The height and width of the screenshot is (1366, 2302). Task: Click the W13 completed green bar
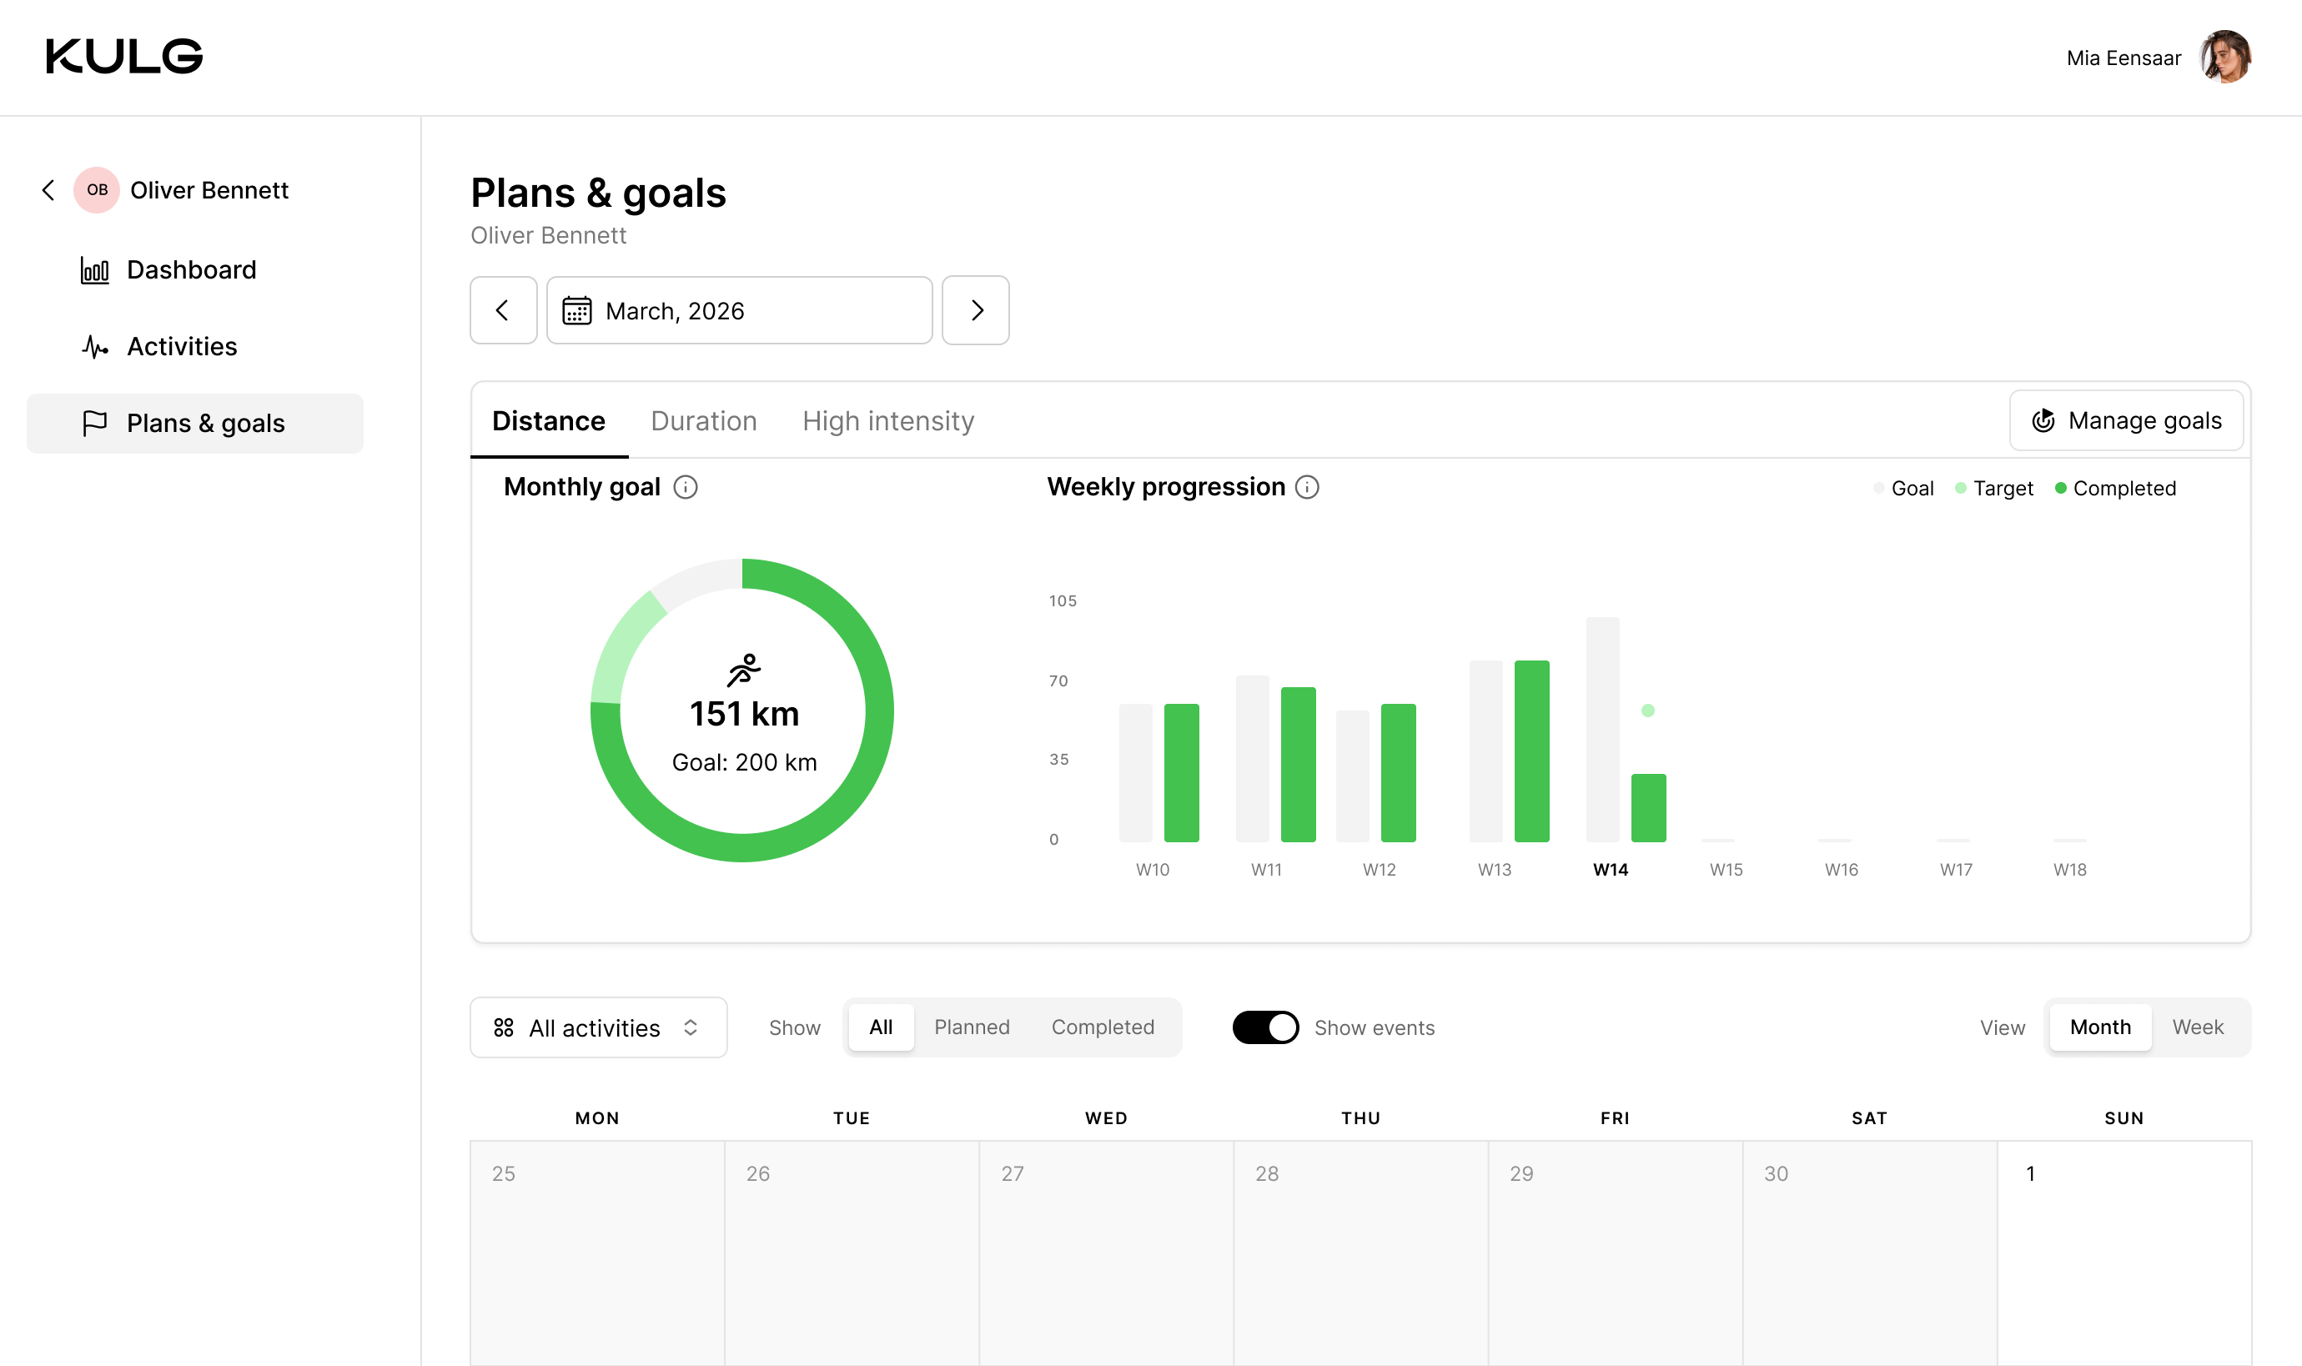1530,751
